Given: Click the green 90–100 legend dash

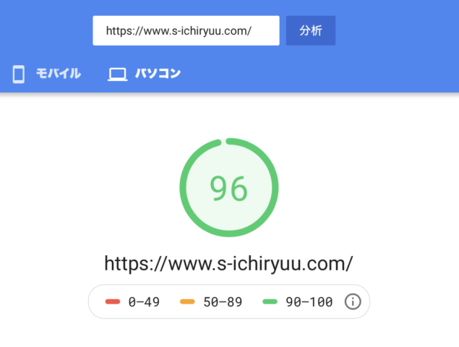Looking at the screenshot, I should (268, 302).
